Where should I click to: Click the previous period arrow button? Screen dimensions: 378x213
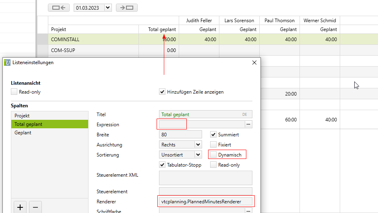tap(59, 8)
